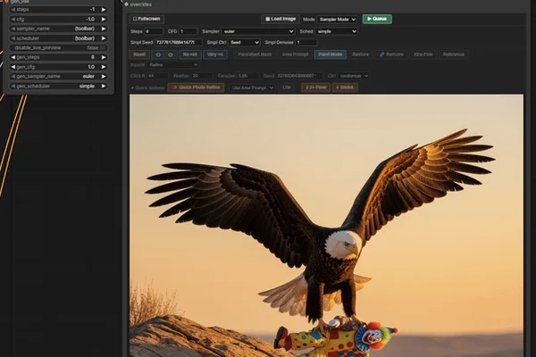Open the Smpl Ctrl dropdown set to fixed
The height and width of the screenshot is (357, 536).
coord(244,42)
